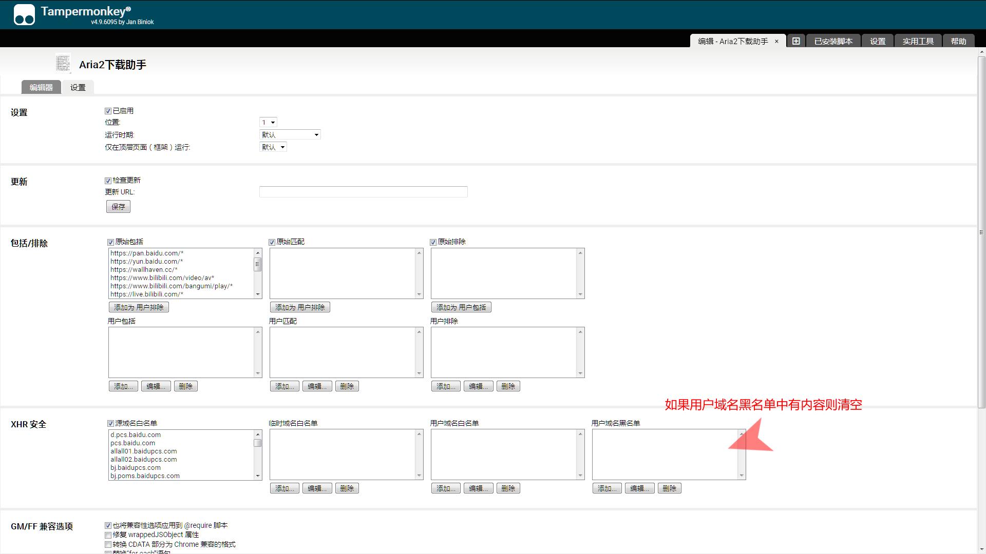Screen dimensions: 986x554
Task: Open the top-right 设置 tab
Action: pyautogui.click(x=878, y=41)
